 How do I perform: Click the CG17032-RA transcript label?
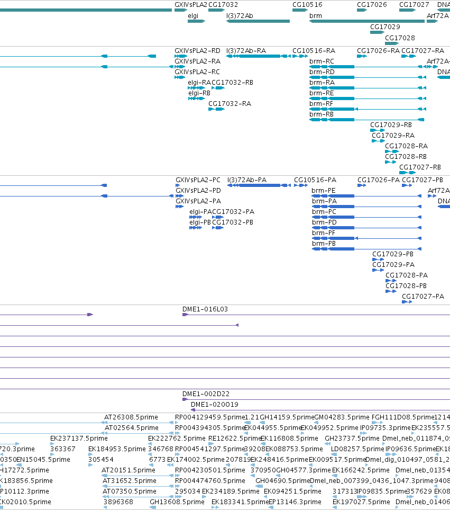pyautogui.click(x=229, y=104)
